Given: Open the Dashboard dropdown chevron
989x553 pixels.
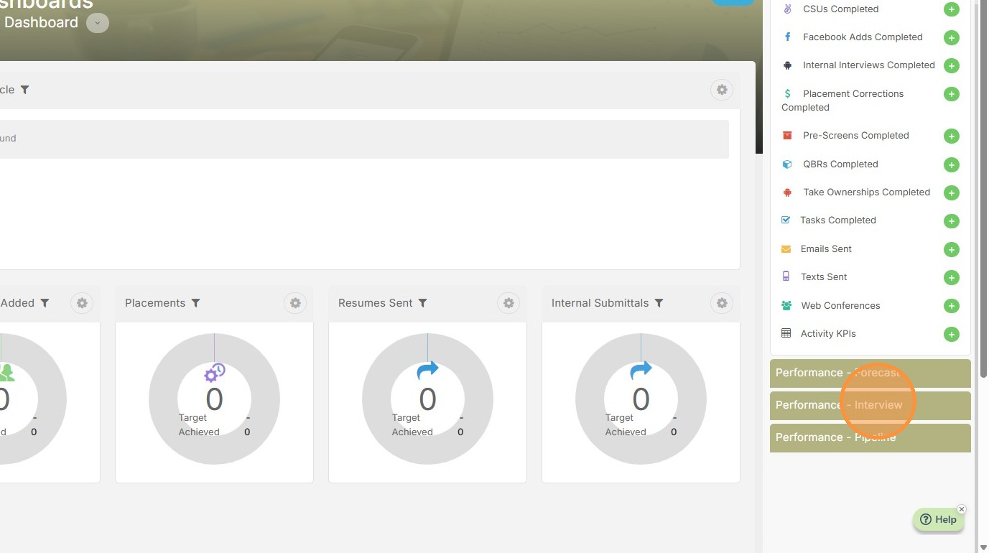Looking at the screenshot, I should tap(98, 23).
